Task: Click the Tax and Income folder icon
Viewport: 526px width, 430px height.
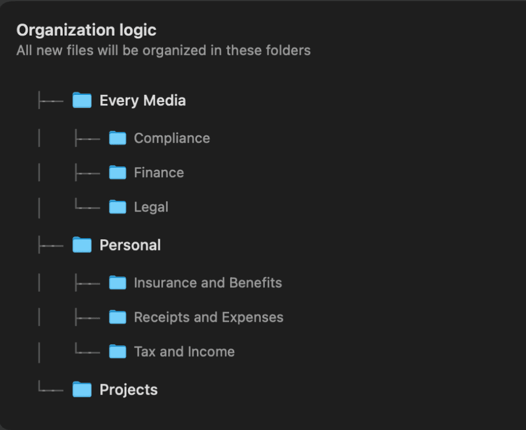Action: 117,352
